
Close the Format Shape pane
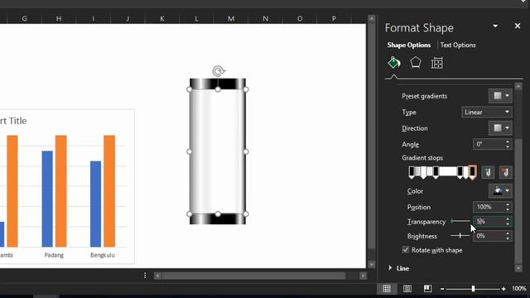(x=518, y=26)
